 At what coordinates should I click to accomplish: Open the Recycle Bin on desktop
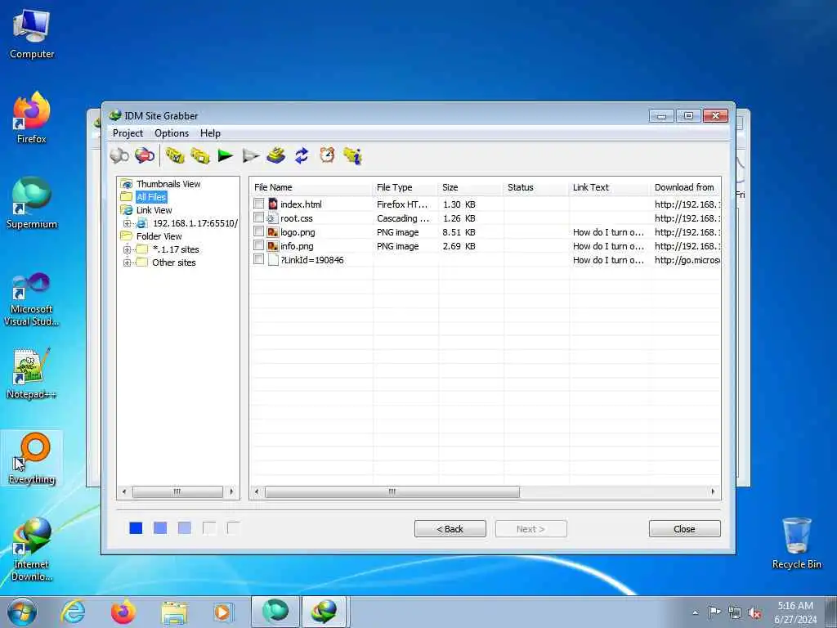tap(796, 544)
